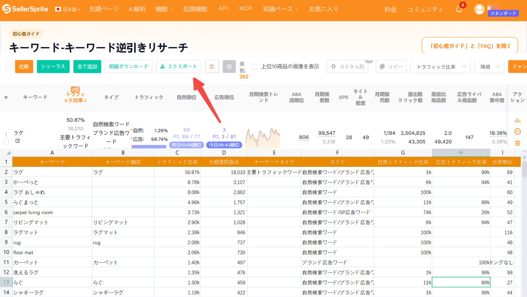Click the spreadsheet select-all corner triangle

click(8, 153)
